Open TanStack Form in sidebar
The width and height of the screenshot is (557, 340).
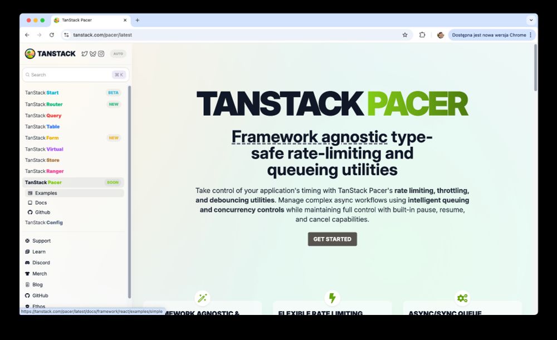tap(73, 137)
